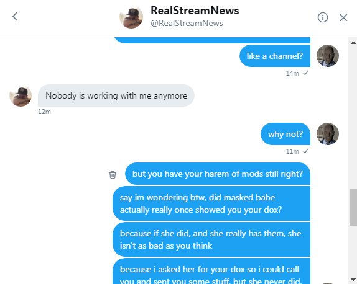This screenshot has width=357, height=284.
Task: Click the 14m timestamp checkmark
Action: pyautogui.click(x=305, y=73)
